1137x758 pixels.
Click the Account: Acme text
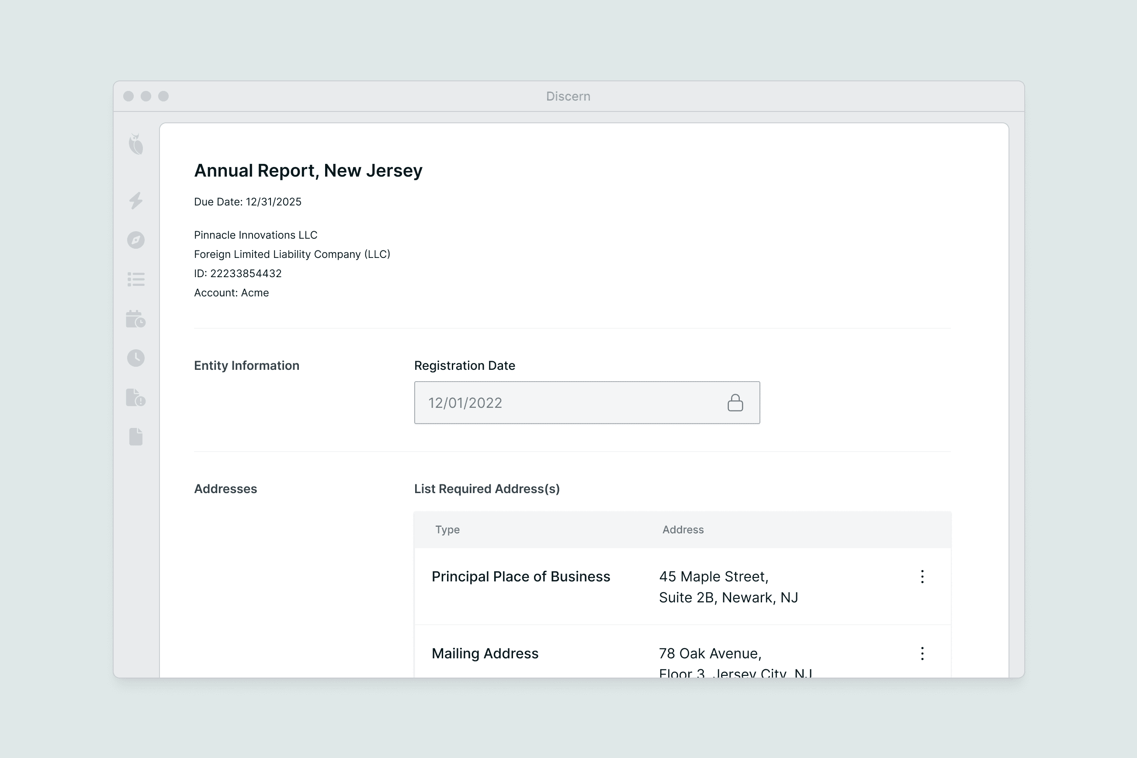coord(232,293)
